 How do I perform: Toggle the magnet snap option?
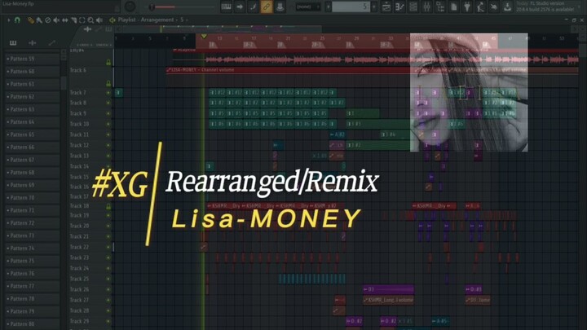(17, 20)
